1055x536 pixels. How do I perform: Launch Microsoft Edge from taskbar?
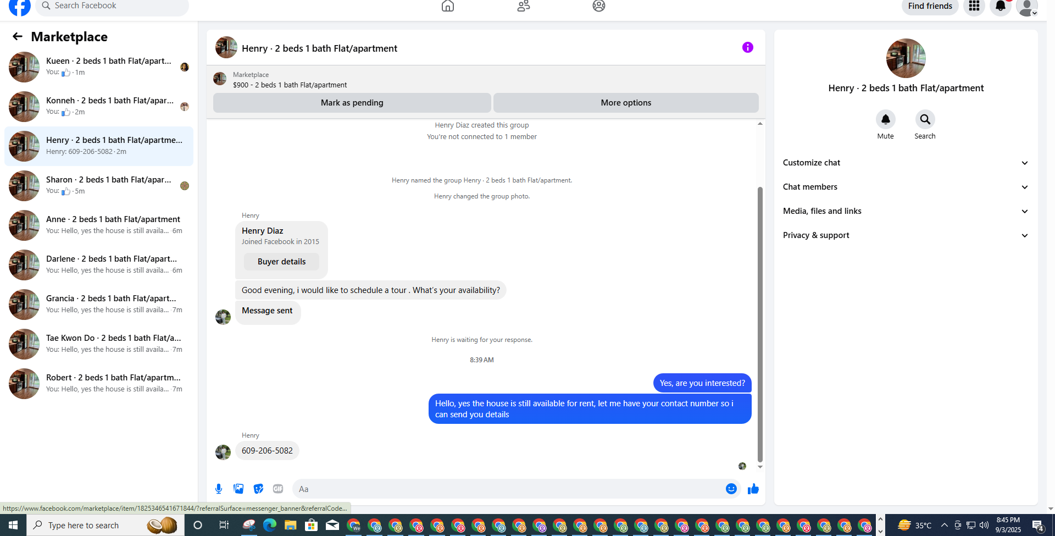point(269,525)
